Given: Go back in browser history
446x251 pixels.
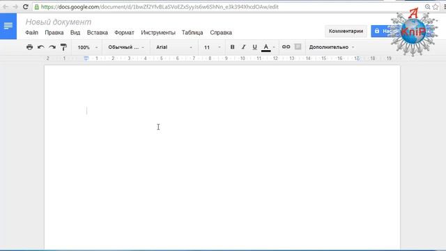Looking at the screenshot, I should pyautogui.click(x=6, y=6).
